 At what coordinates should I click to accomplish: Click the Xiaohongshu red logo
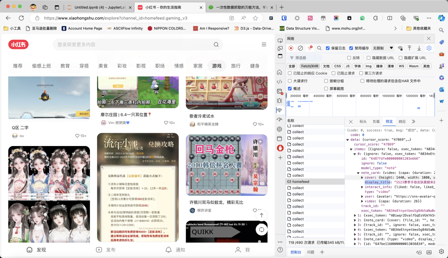[18, 44]
